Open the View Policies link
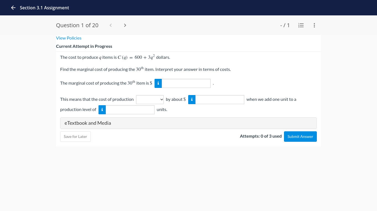Screen dimensions: 377x211 coord(68,38)
